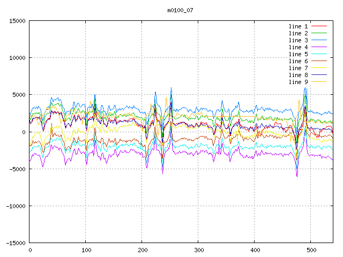Click the 300 x-axis tick label

click(x=198, y=250)
